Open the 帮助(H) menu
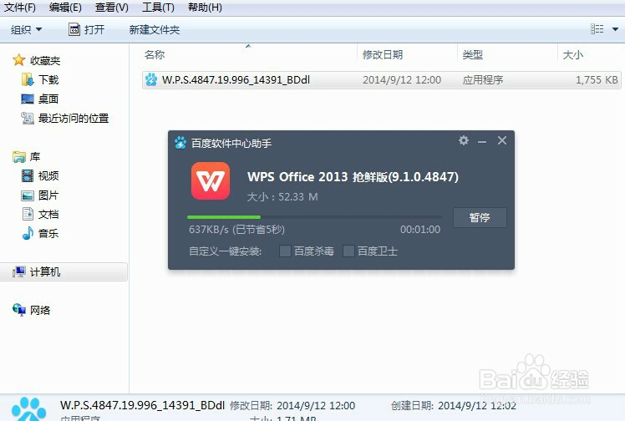625x421 pixels. point(205,8)
